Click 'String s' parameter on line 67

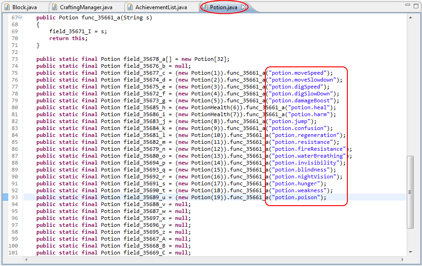pyautogui.click(x=136, y=18)
